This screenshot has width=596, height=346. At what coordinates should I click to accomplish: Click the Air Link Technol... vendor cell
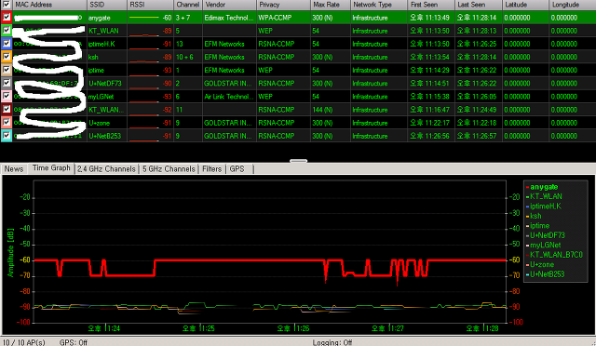(x=230, y=97)
